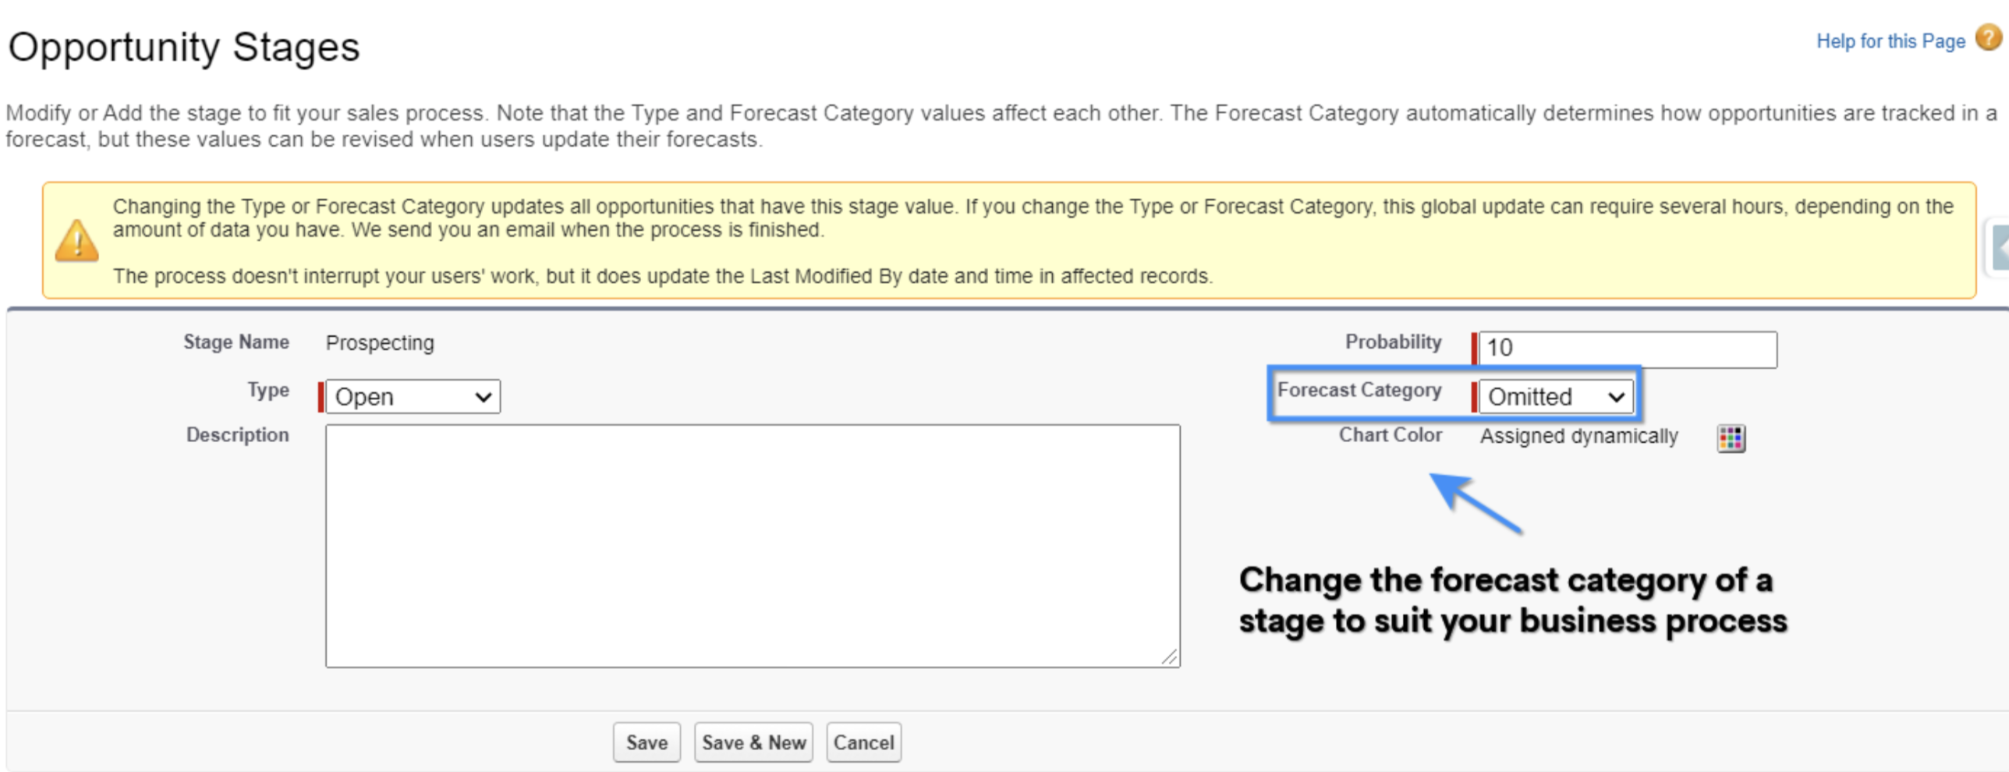Viewport: 2009px width, 772px height.
Task: Click the Probability field label
Action: (1393, 342)
